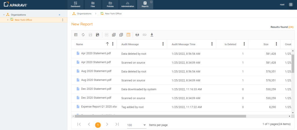
Task: Print the report using printer icon
Action: [137, 35]
